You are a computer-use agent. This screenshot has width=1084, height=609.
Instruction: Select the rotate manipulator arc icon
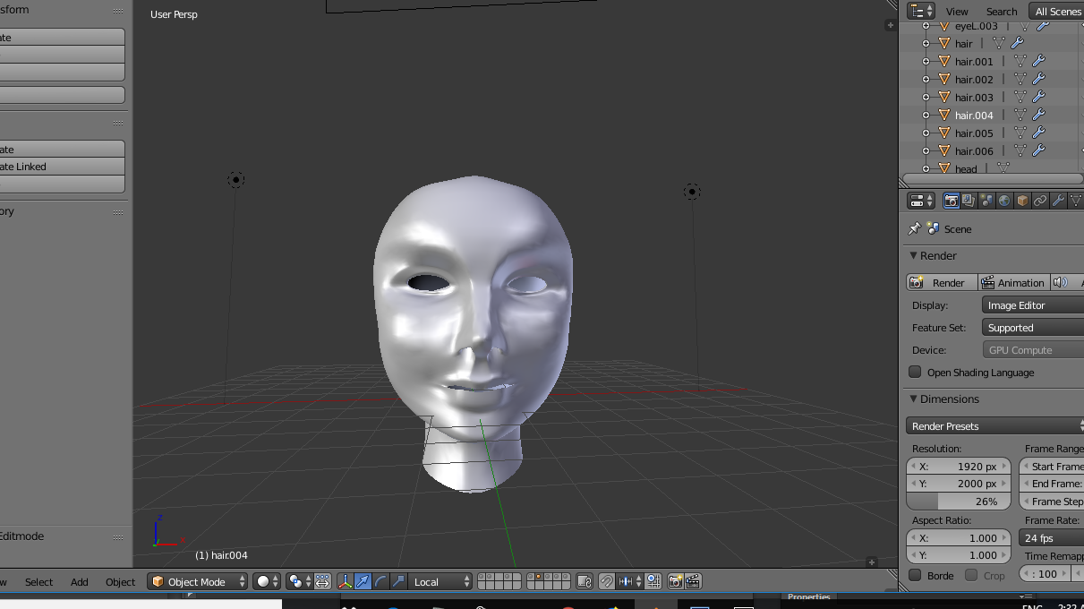point(380,581)
